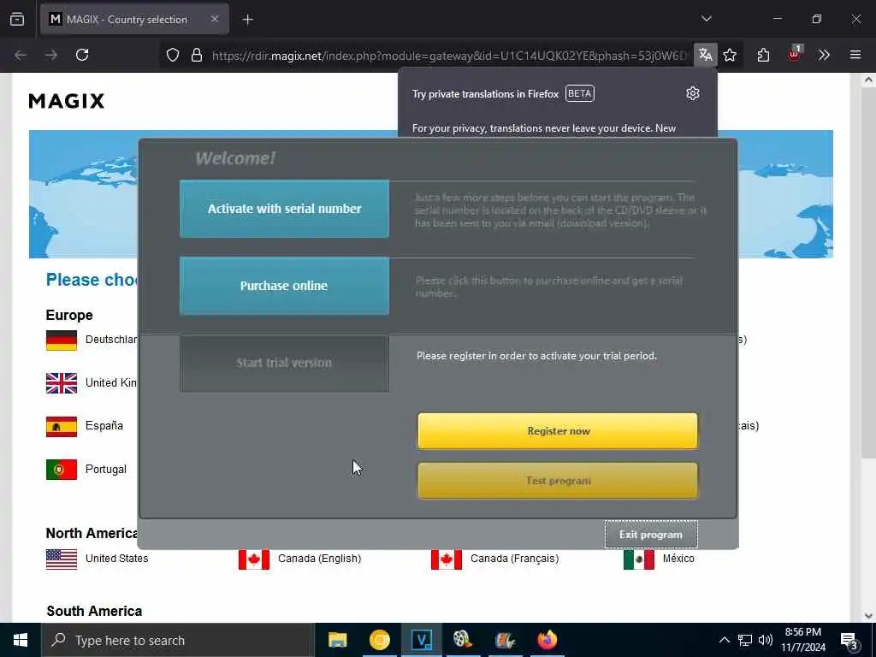Click the MAGIX logo
Screen dimensions: 876x657
(67, 101)
